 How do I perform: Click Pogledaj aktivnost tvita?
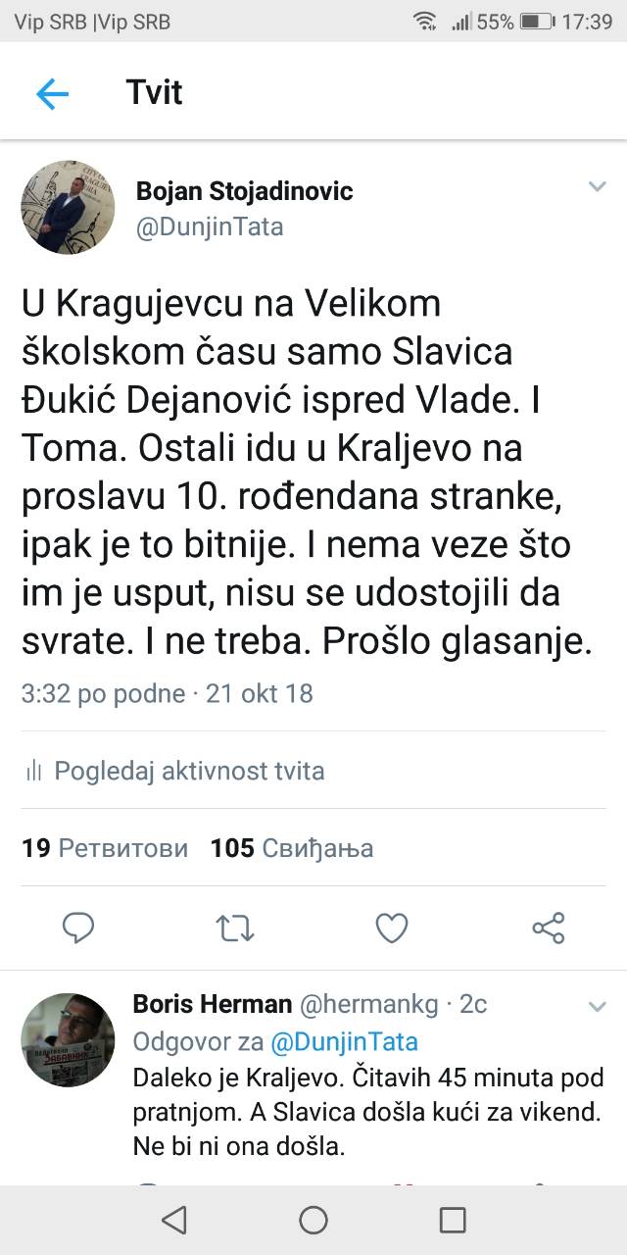click(x=189, y=771)
